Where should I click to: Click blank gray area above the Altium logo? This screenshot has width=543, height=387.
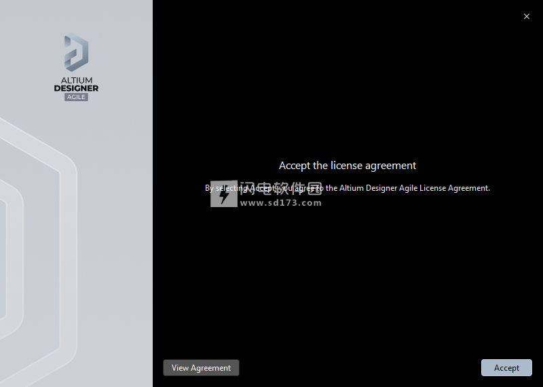pyautogui.click(x=76, y=17)
